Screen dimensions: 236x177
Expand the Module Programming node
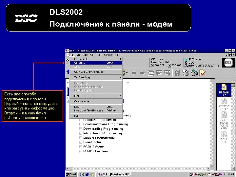click(x=81, y=138)
